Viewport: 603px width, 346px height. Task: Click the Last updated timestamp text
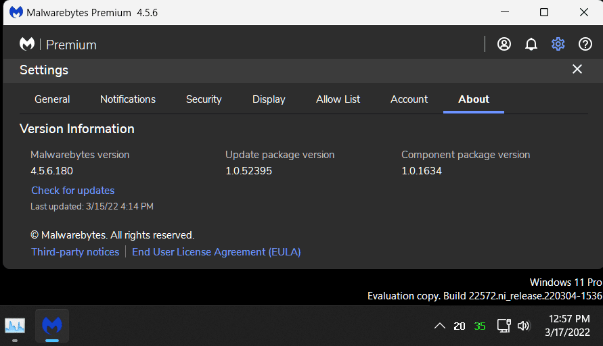[92, 206]
